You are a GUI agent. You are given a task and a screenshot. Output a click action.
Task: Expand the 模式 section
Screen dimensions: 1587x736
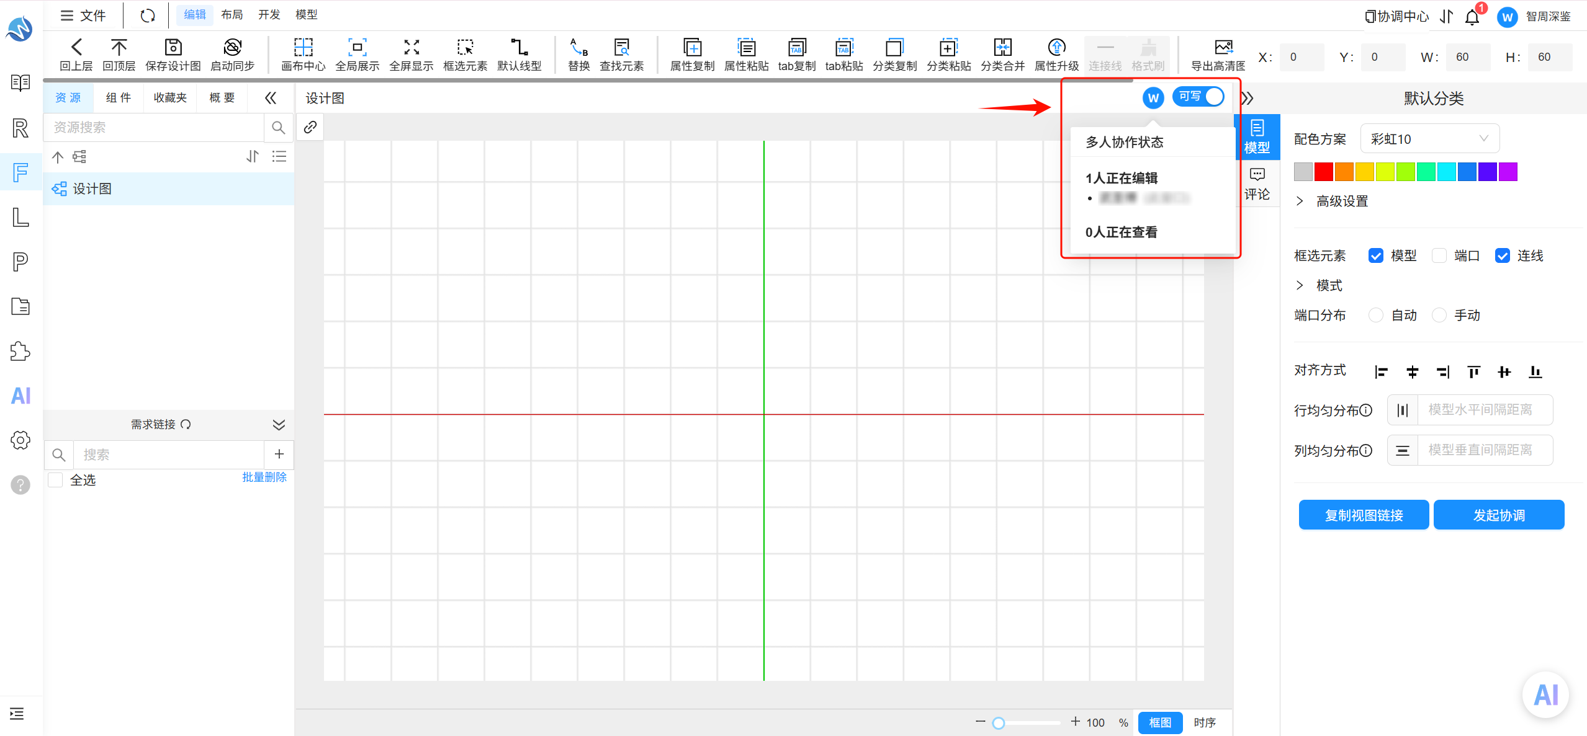click(1320, 285)
